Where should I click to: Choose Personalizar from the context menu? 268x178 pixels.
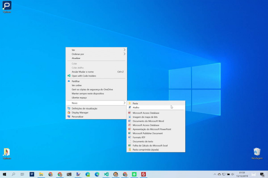(77, 116)
